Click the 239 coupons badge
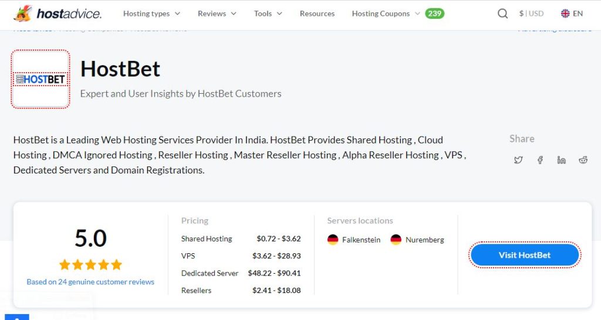Viewport: 601px width, 320px height. pos(434,13)
